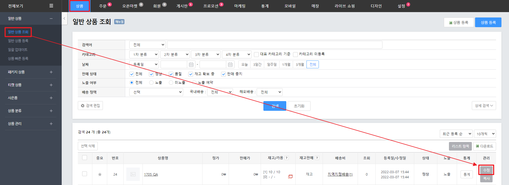509x185 pixels.
Task: Click the search keyword text field
Action: [274, 45]
